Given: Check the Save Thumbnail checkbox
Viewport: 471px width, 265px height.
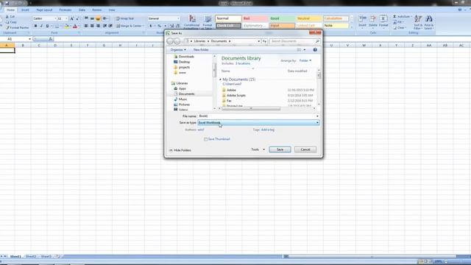Looking at the screenshot, I should [x=206, y=139].
